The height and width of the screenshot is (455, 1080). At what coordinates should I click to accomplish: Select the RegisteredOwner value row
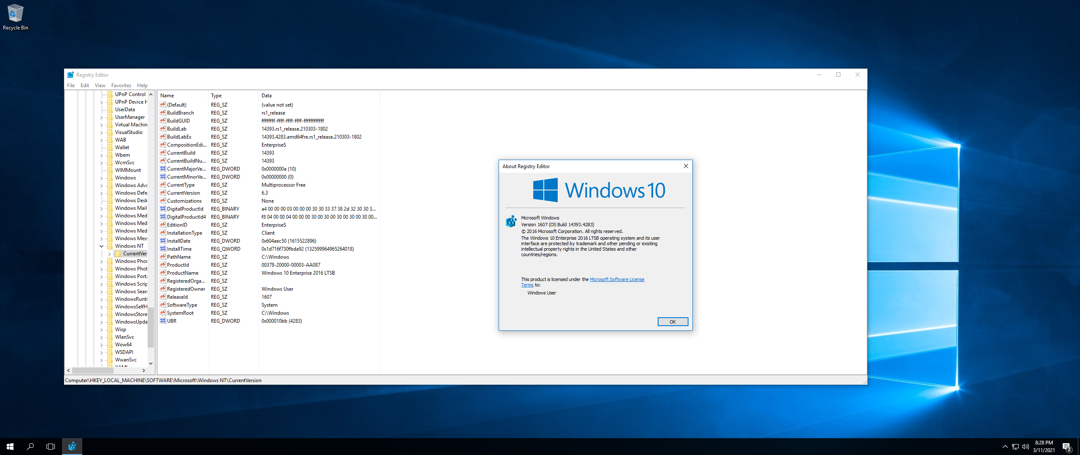coord(269,289)
